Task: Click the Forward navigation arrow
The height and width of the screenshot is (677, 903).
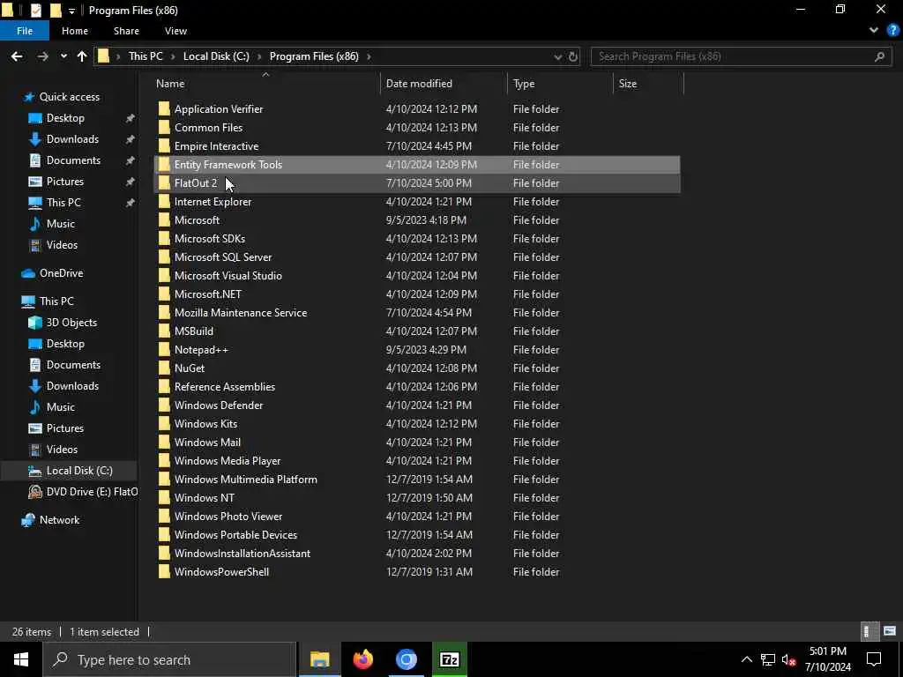Action: [x=42, y=56]
